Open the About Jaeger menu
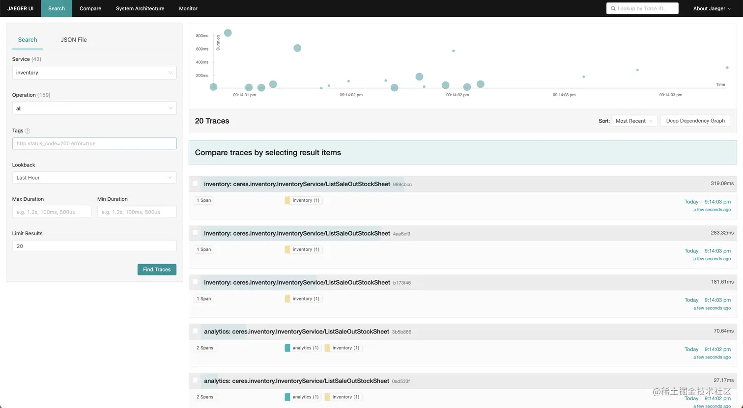Screen dimensions: 743x408 coord(712,8)
